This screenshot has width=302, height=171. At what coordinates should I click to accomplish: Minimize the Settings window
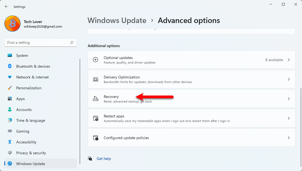(x=271, y=4)
